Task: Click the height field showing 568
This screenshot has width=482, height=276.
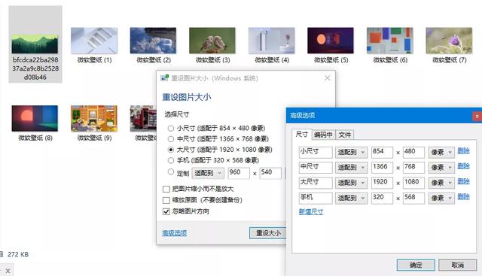Action: point(413,198)
